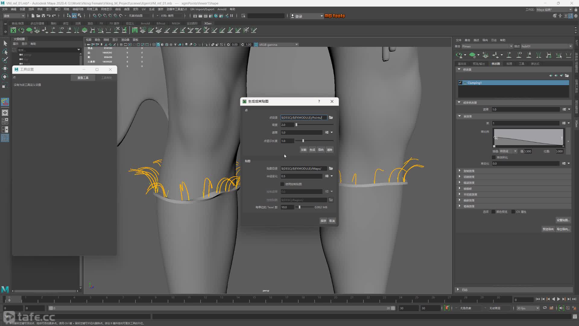This screenshot has height=326, width=579.
Task: Click the green leaf description icon on shelf
Action: coord(29,30)
